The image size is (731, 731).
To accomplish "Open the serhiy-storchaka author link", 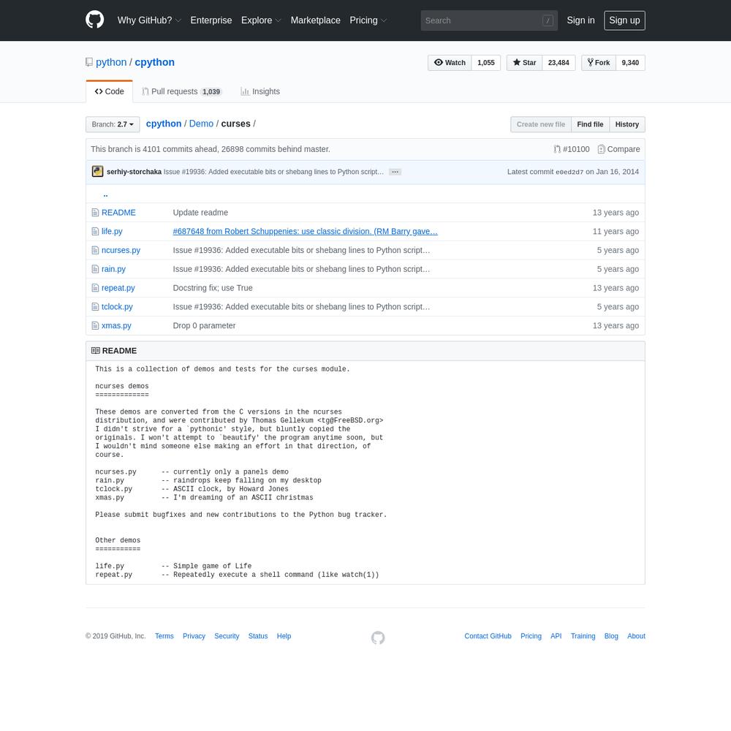I will coord(135,172).
